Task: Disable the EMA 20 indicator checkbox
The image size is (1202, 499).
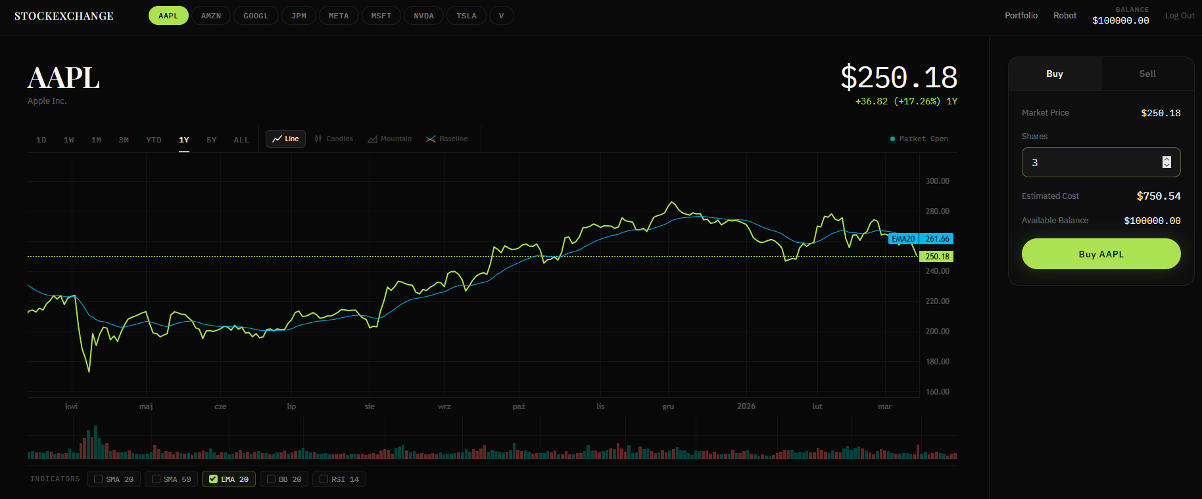Action: pyautogui.click(x=213, y=479)
